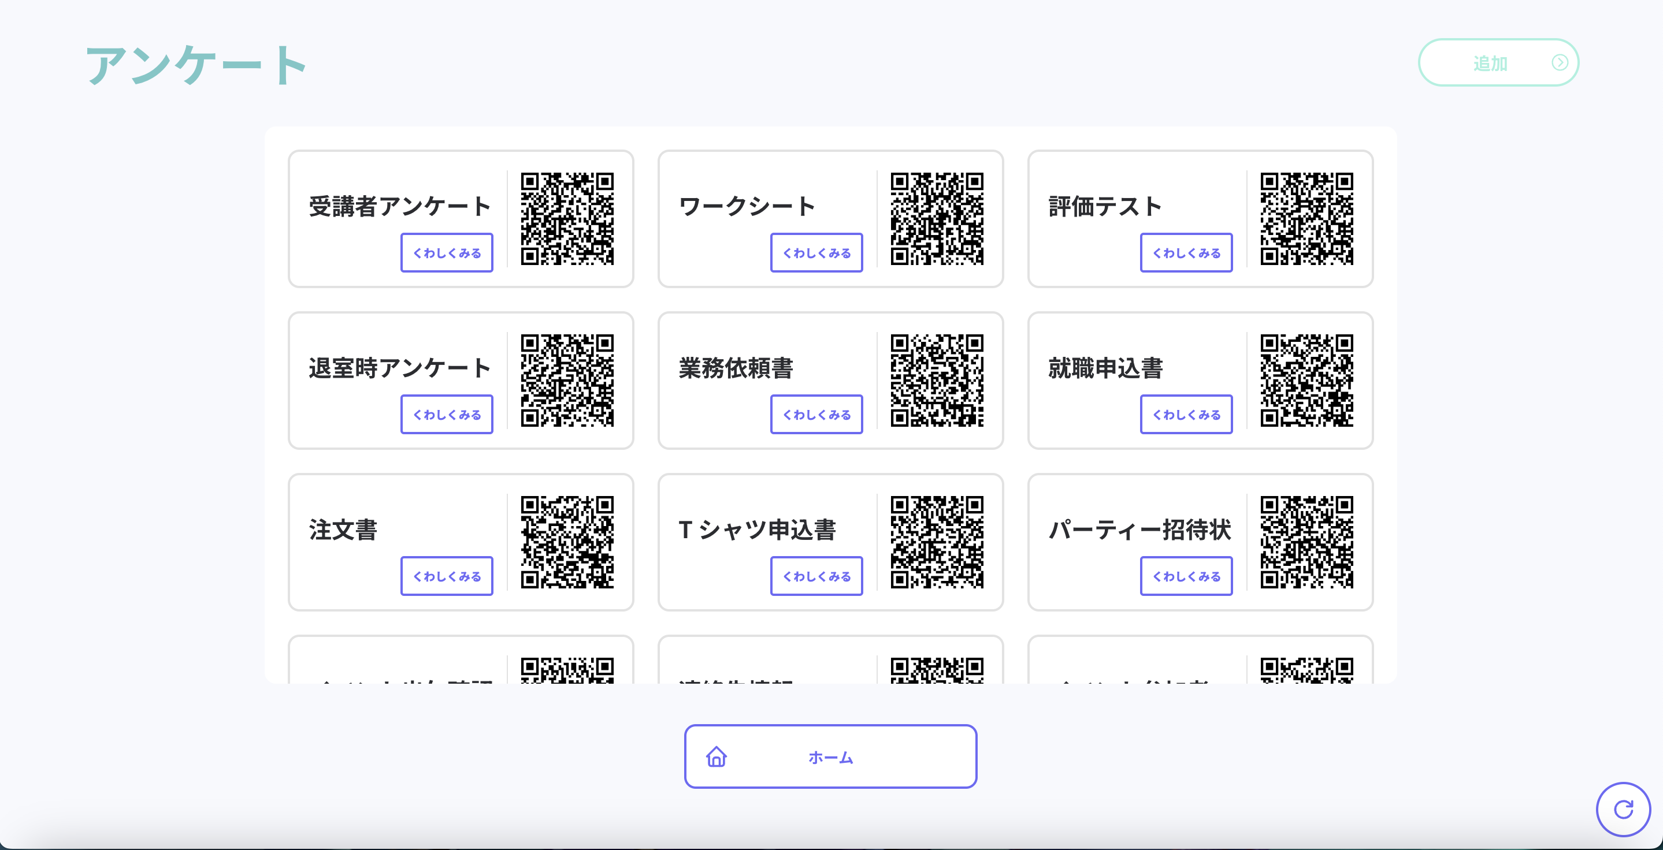
Task: Click QR code of 受講者アンケート card
Action: (x=567, y=219)
